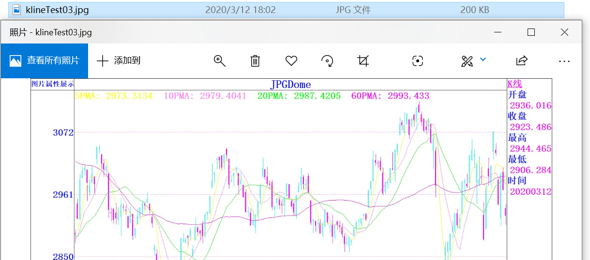This screenshot has width=590, height=260.
Task: Open the three-dot more options menu
Action: [564, 61]
